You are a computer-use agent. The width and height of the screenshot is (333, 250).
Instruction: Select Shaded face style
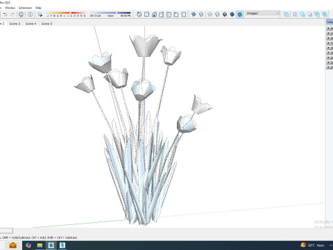coord(225,15)
